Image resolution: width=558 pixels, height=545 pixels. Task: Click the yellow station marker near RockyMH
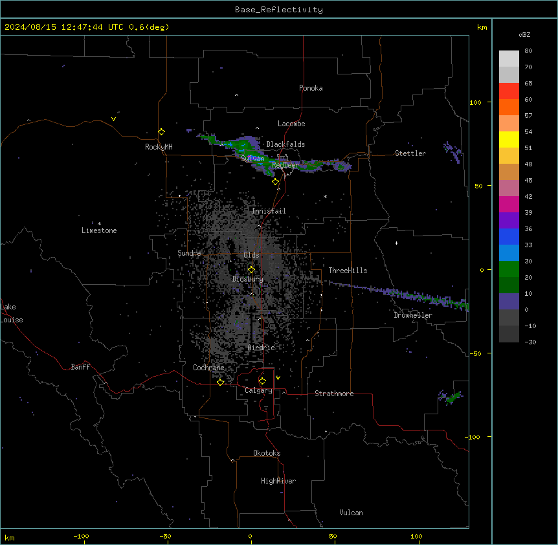coord(161,132)
